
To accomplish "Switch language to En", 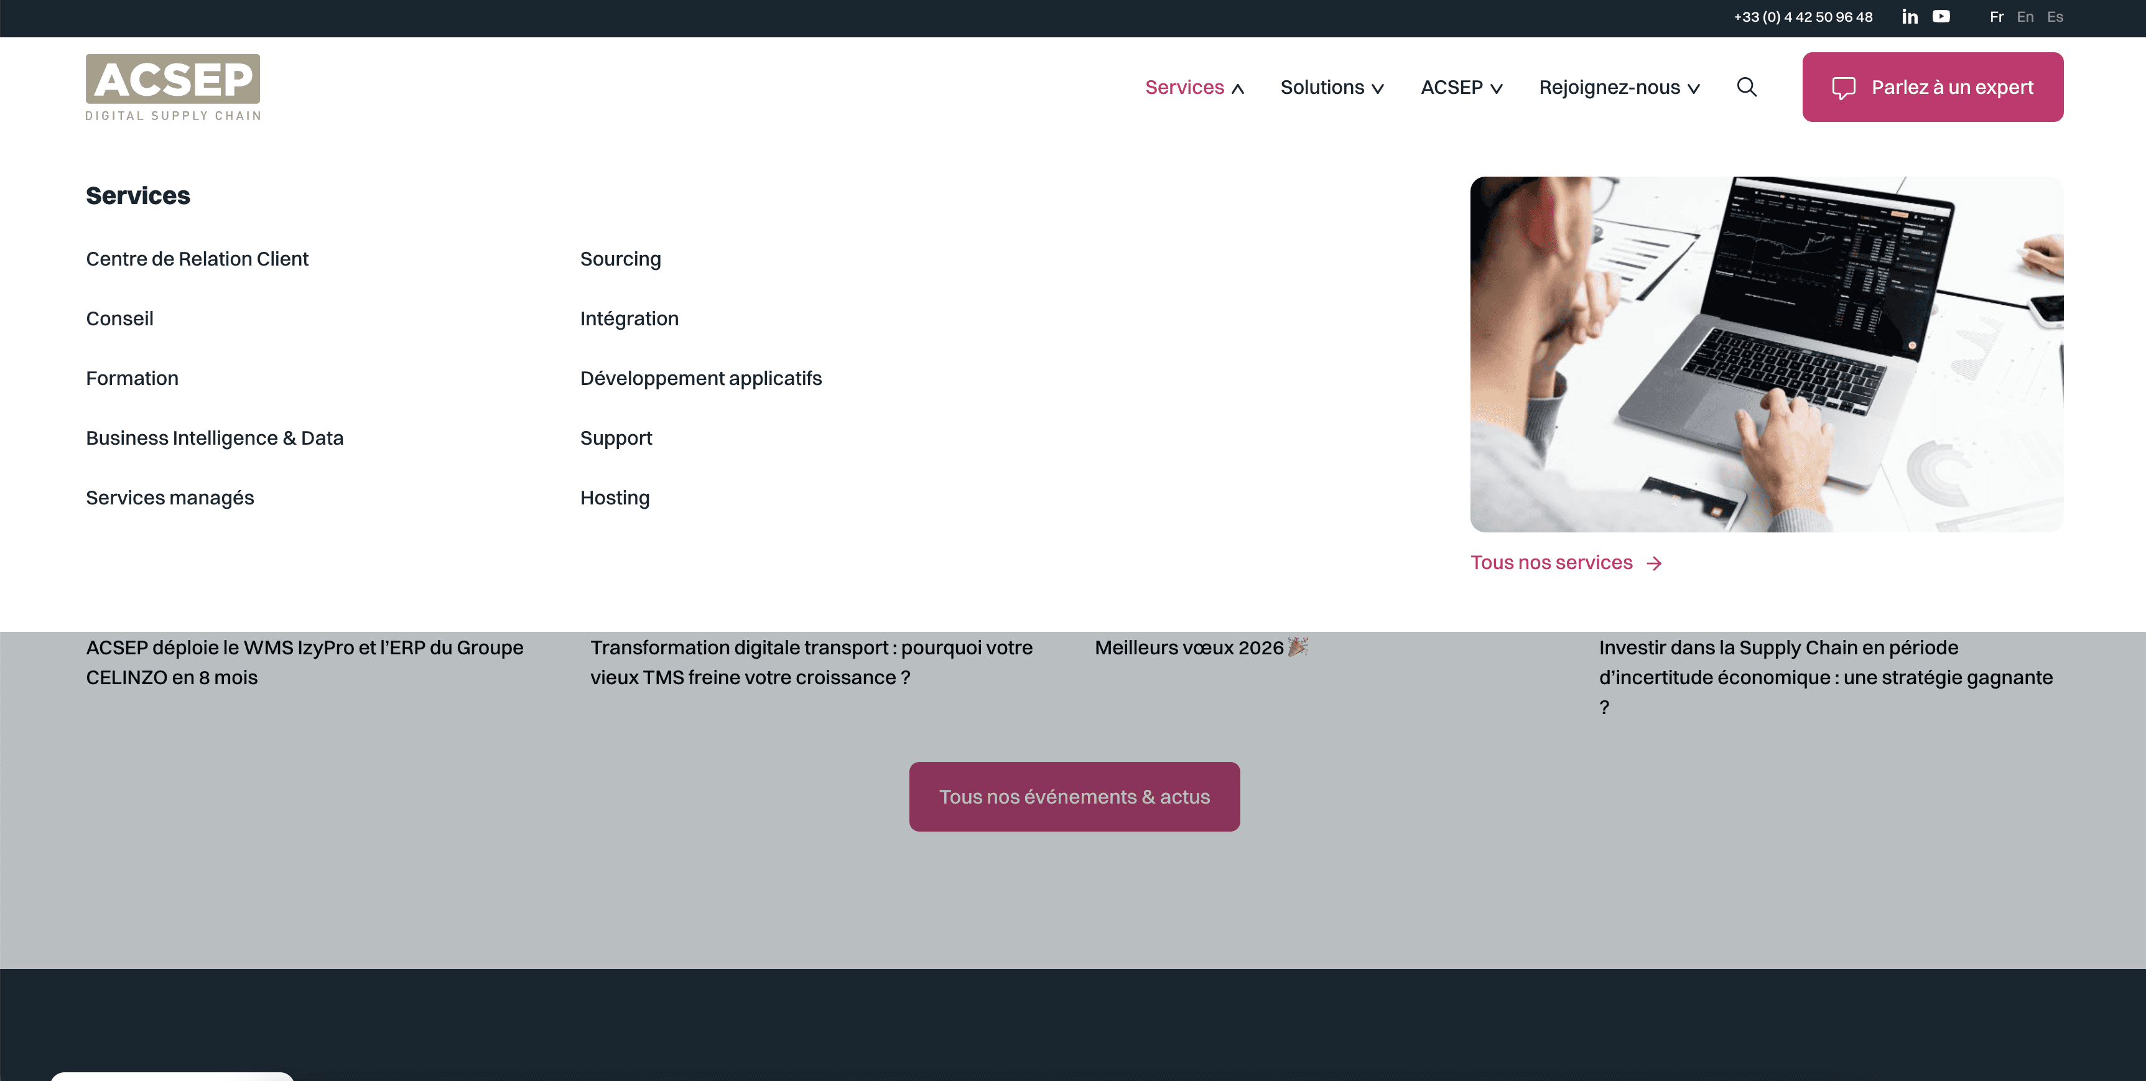I will (x=2025, y=17).
